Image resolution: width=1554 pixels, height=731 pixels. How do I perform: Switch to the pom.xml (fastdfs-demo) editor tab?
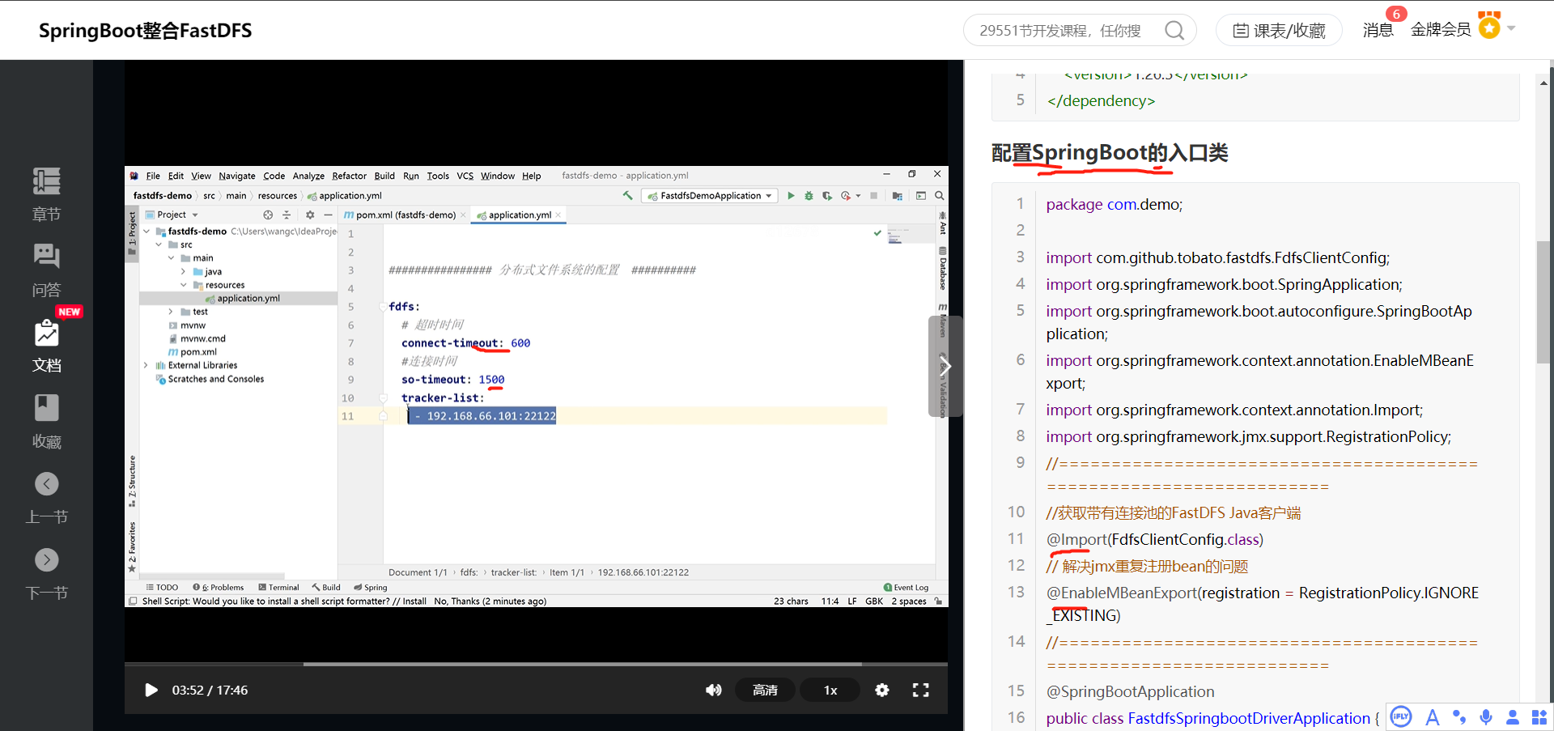pyautogui.click(x=405, y=215)
